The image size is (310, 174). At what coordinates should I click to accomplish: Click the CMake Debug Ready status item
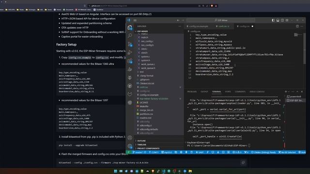pyautogui.click(x=263, y=152)
